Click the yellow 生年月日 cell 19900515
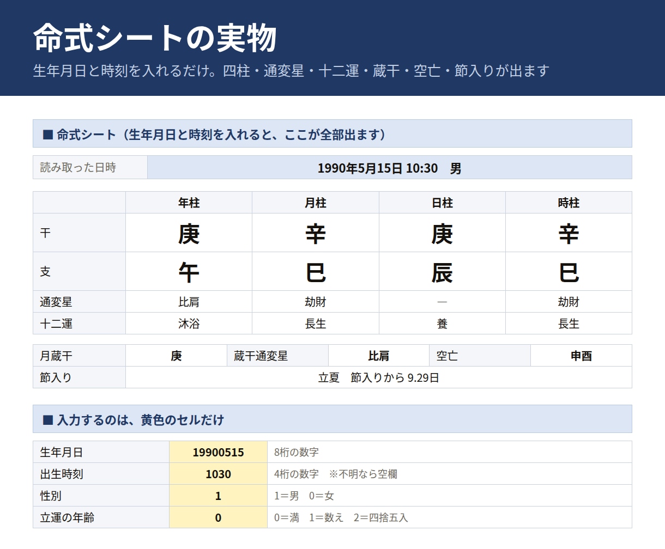Screen dimensions: 665x549 pyautogui.click(x=218, y=452)
